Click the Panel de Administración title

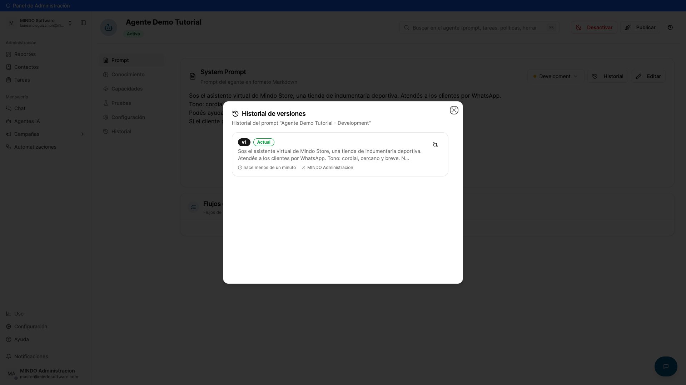(41, 6)
